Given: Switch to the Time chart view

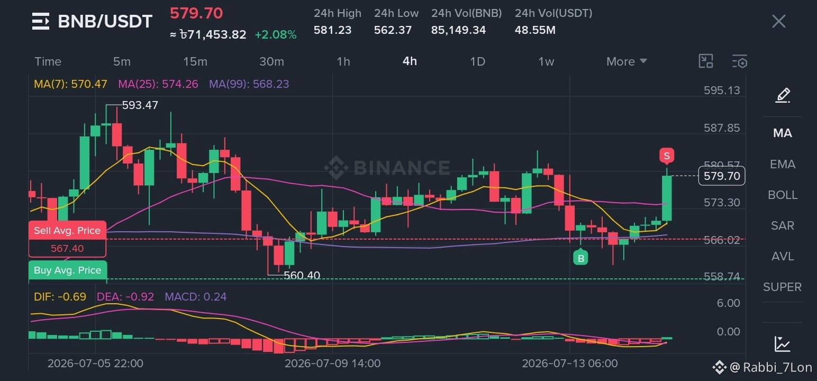Looking at the screenshot, I should (x=48, y=61).
